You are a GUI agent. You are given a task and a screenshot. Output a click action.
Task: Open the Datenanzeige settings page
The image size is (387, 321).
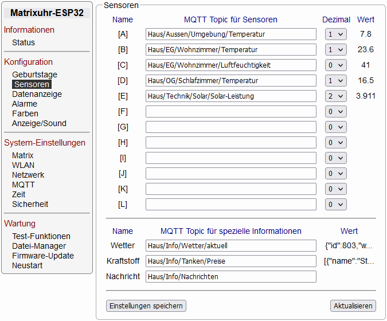click(37, 94)
